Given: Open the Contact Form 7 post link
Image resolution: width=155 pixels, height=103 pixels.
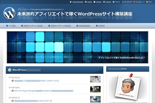Looking at the screenshot, I should (x=33, y=101).
